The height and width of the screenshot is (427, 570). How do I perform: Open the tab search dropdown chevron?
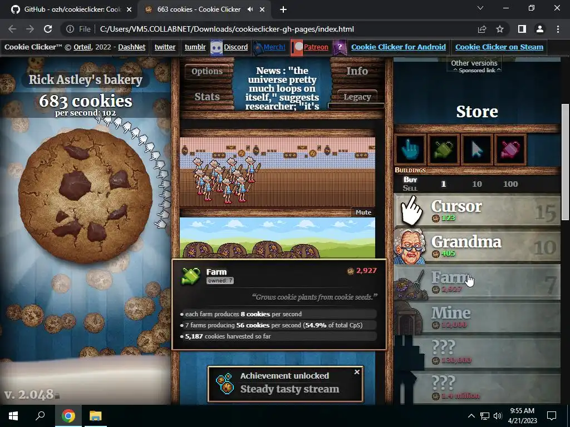(480, 8)
